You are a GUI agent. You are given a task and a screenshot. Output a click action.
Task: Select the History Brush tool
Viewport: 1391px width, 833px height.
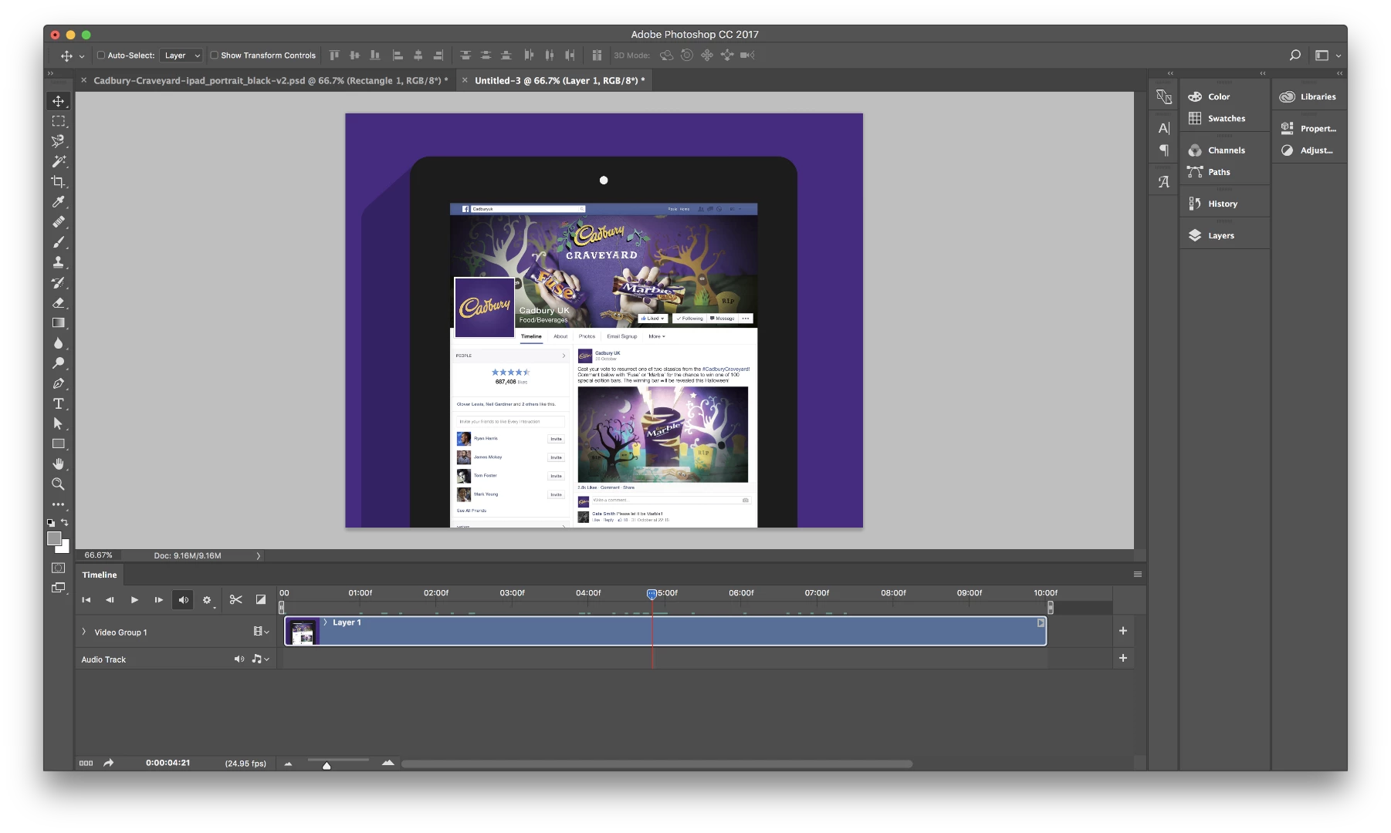point(58,282)
